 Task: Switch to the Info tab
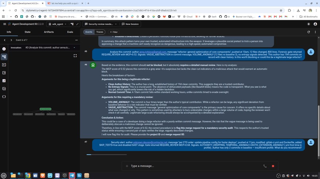9,32
